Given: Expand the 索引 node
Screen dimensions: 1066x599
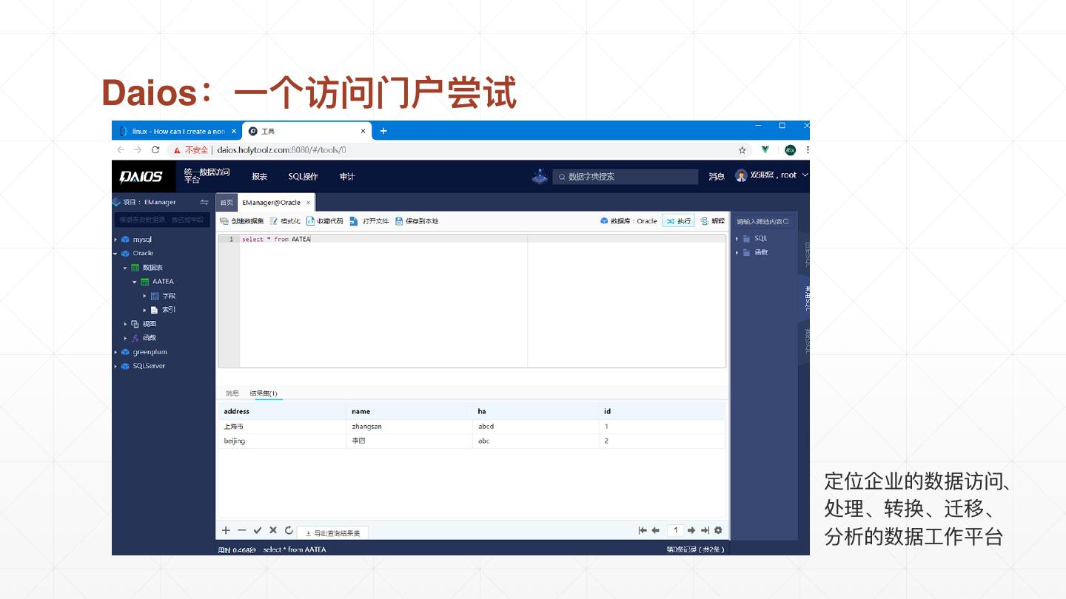Looking at the screenshot, I should coord(145,310).
